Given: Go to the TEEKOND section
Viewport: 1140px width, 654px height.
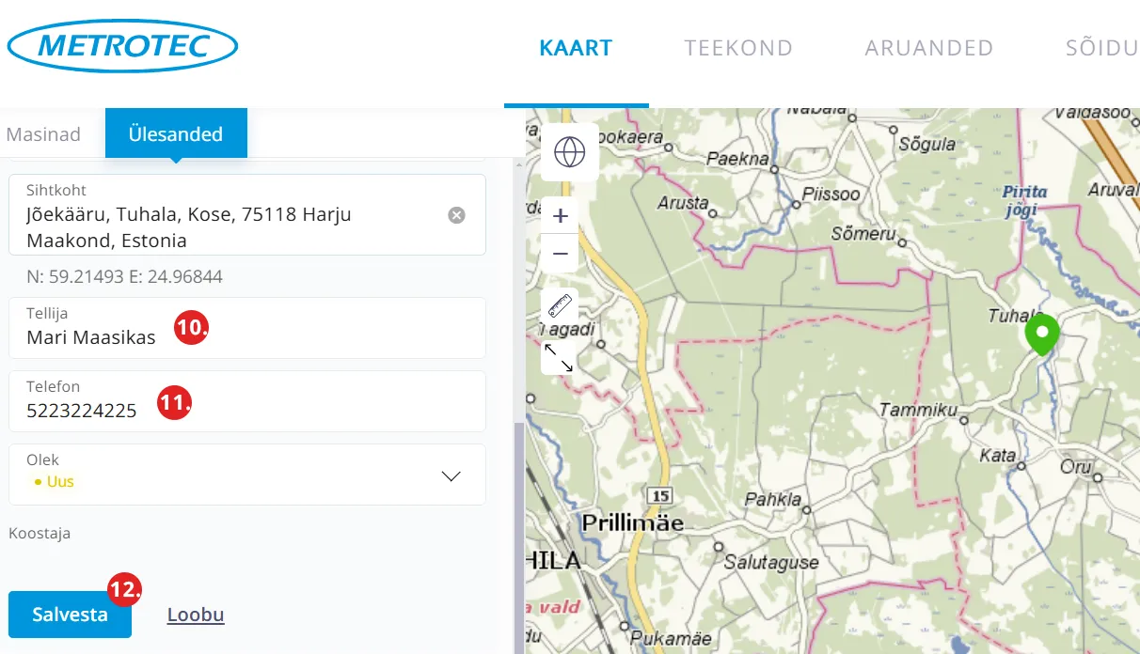Looking at the screenshot, I should click(x=738, y=48).
